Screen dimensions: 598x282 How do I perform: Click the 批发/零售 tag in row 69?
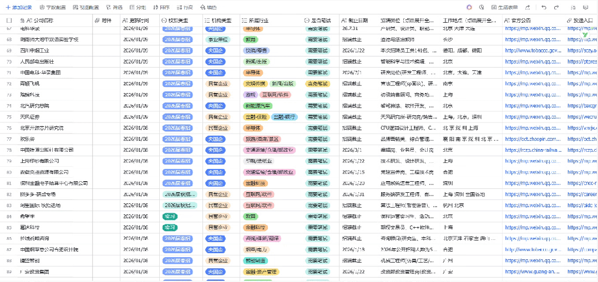click(x=256, y=50)
